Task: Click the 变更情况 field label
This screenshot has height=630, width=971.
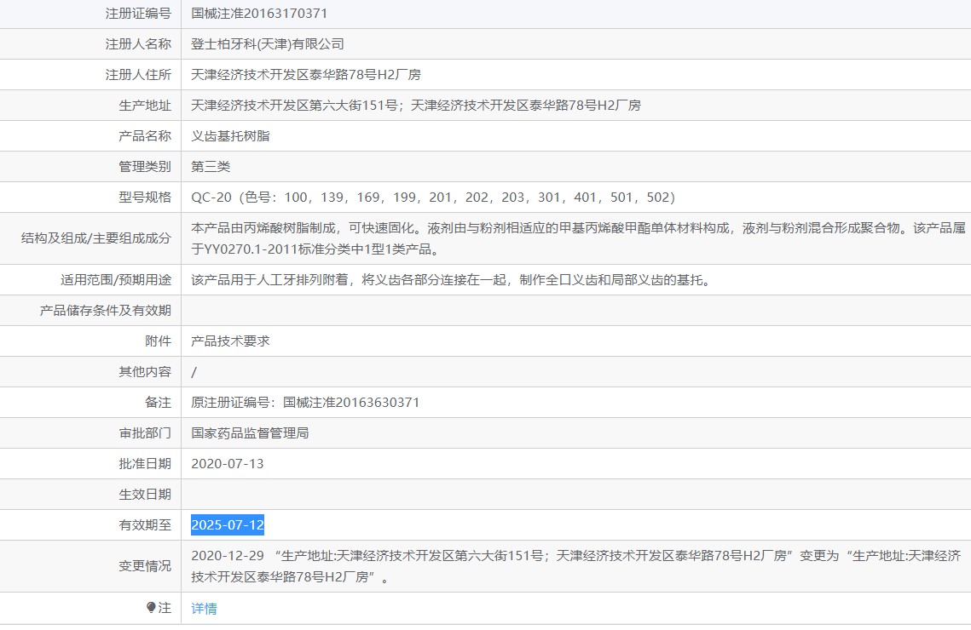Action: pos(145,566)
